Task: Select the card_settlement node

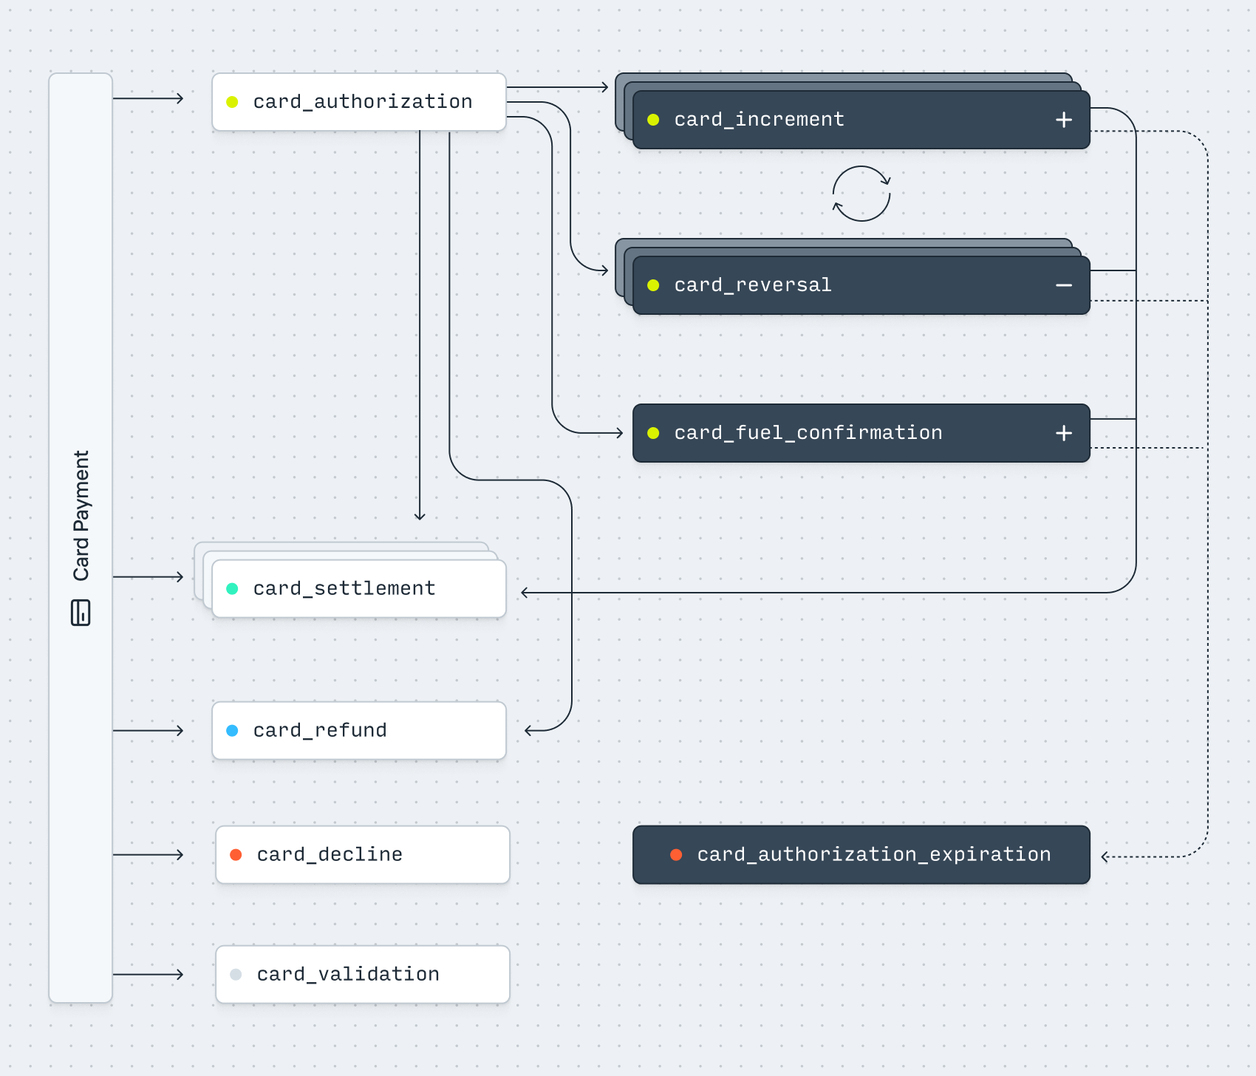Action: tap(358, 589)
